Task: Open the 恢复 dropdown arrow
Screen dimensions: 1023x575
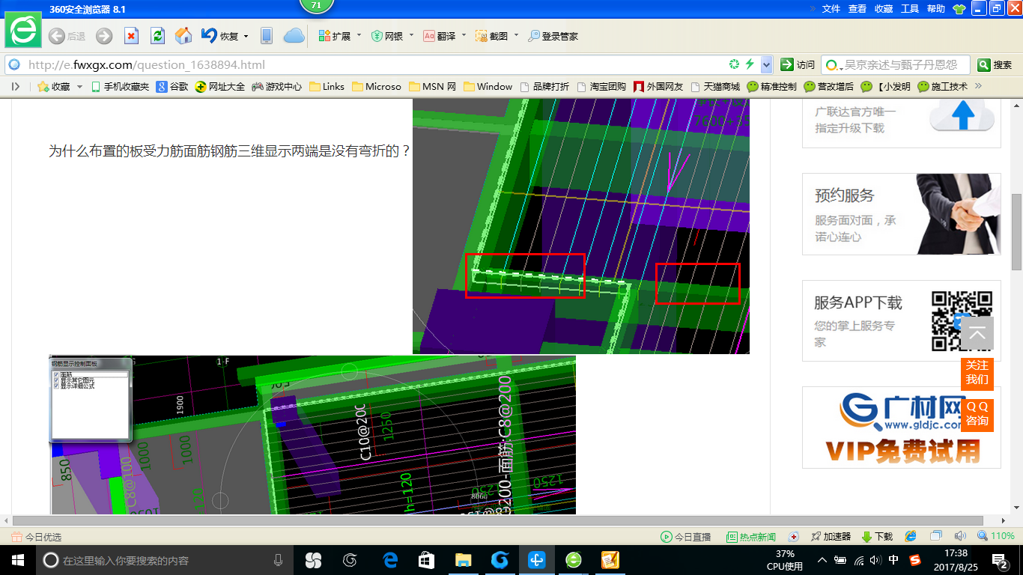Action: pos(246,36)
